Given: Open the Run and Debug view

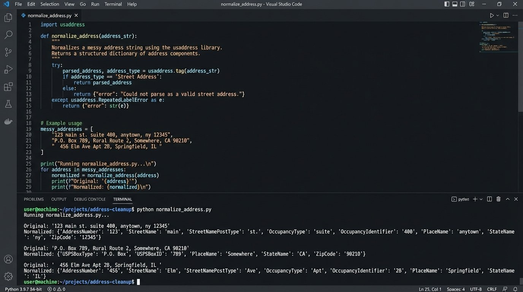Looking at the screenshot, I should coord(8,70).
